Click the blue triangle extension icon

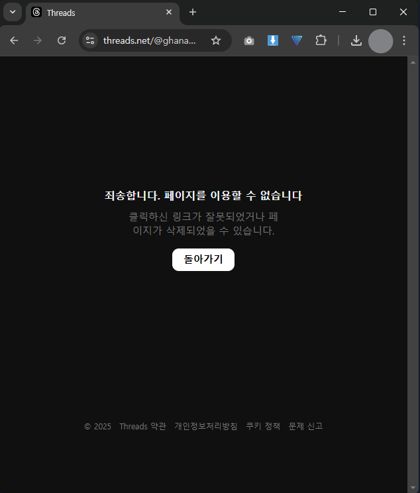pyautogui.click(x=297, y=40)
